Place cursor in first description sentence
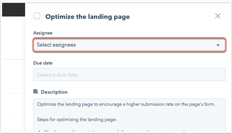Screen dimensions: 232x134 (126, 104)
